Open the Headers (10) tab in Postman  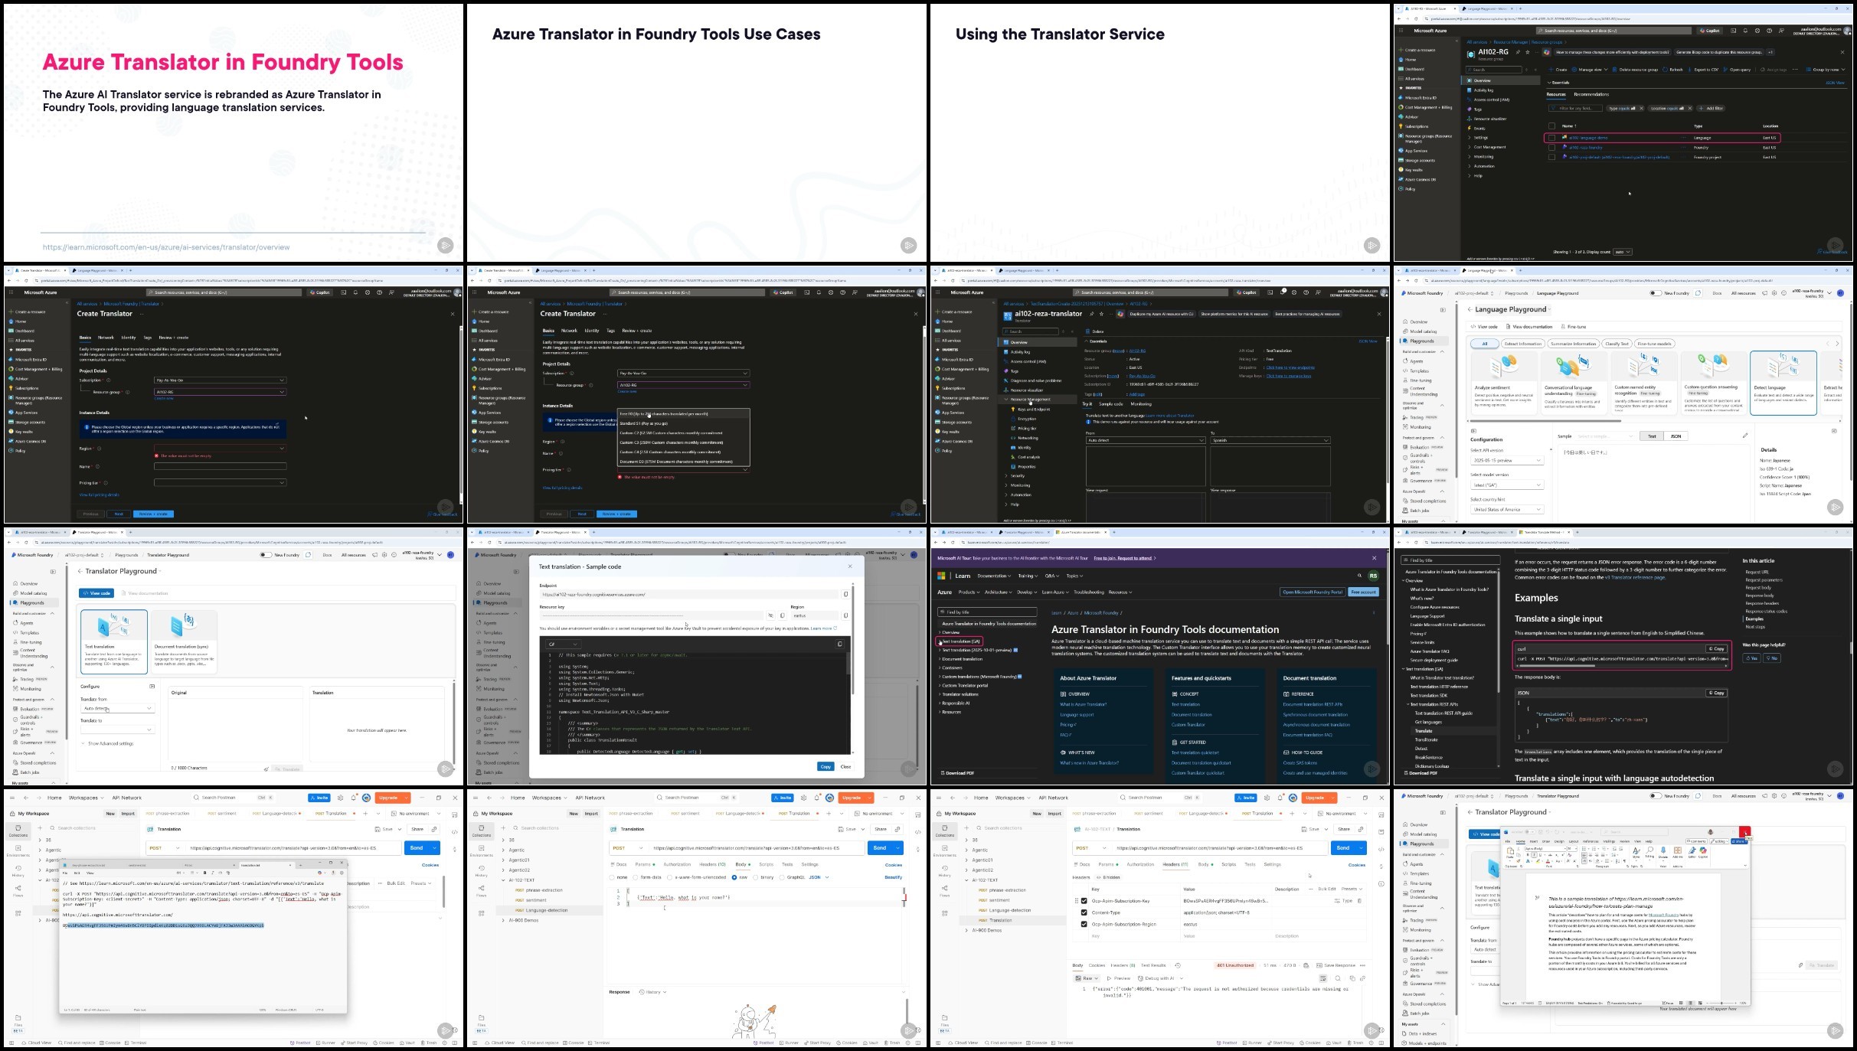712,864
